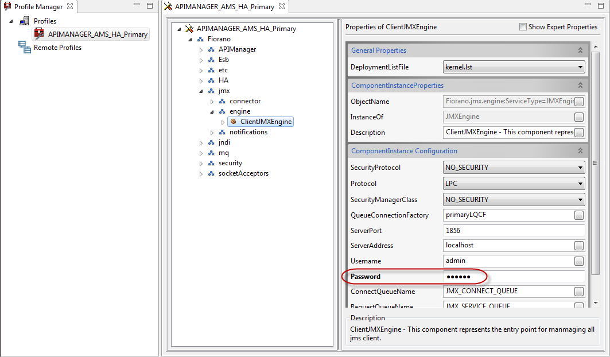610x357 pixels.
Task: Click the etc node icon
Action: pos(211,70)
